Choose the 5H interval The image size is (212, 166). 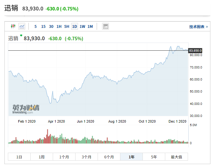point(67,26)
